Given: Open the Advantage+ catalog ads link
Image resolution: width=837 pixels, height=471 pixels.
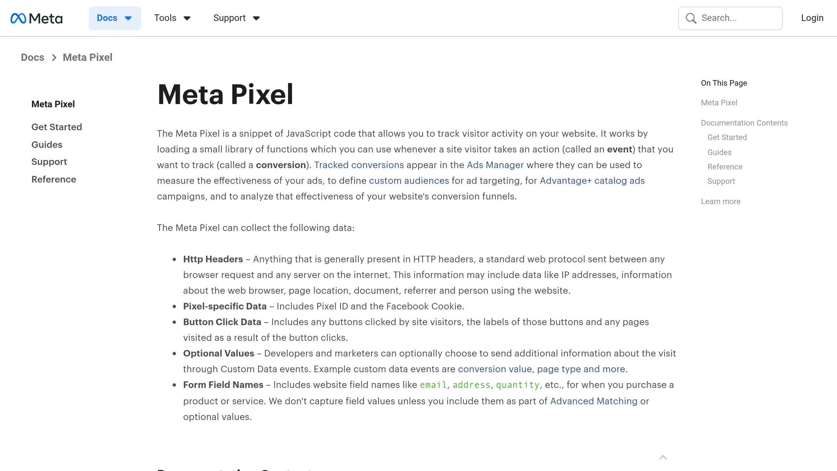Looking at the screenshot, I should 592,180.
